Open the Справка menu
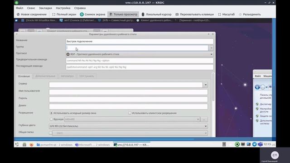290x163 pixels. (x=80, y=8)
